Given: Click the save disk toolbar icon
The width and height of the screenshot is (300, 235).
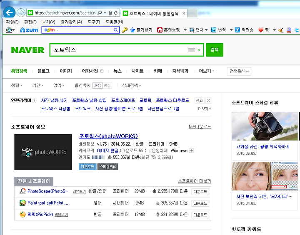Looking at the screenshot, I should (289, 30).
